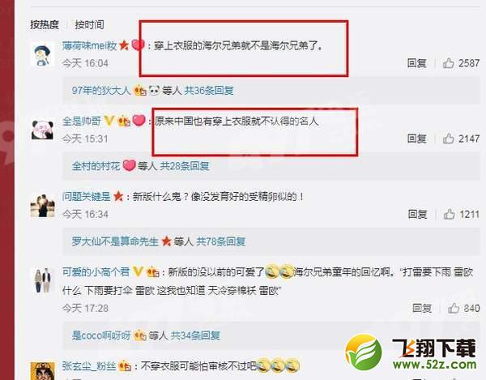Sort comments by 按热度
The image size is (486, 380).
coord(45,24)
